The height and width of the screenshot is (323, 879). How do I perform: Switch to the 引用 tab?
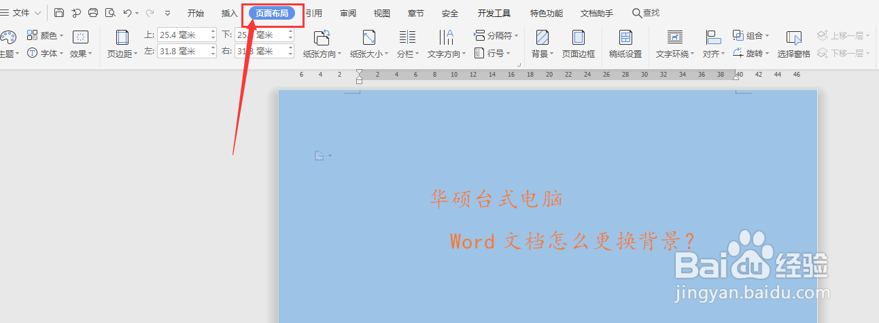[x=314, y=13]
